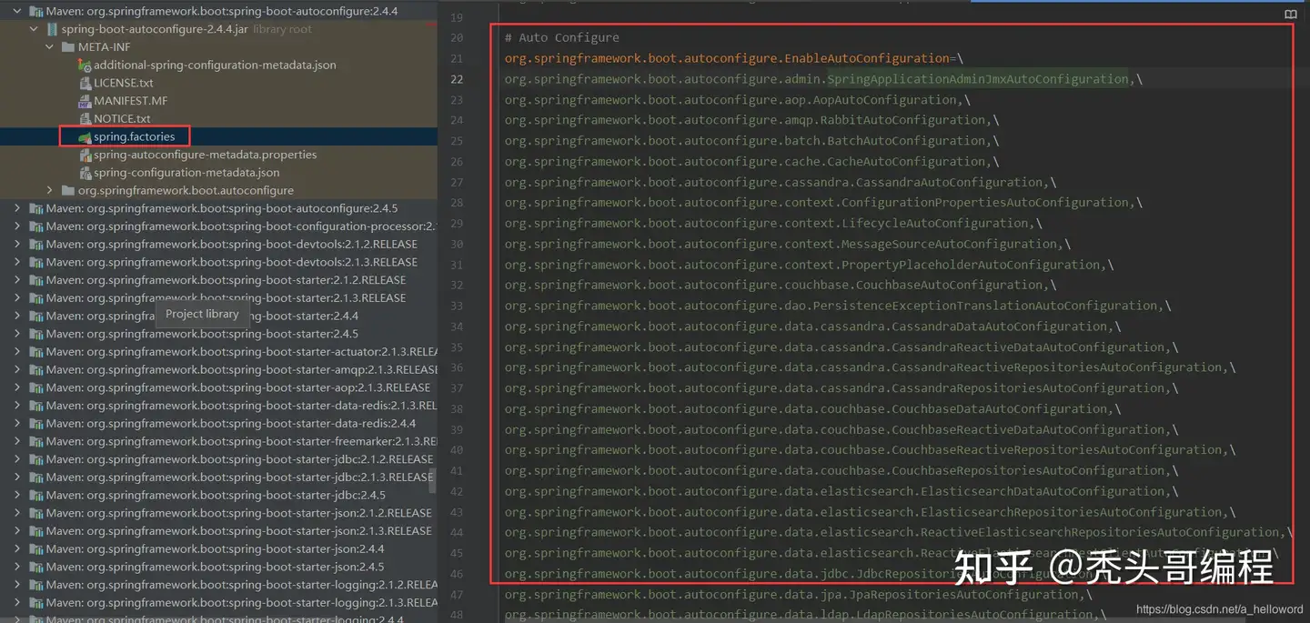Select additional-spring-configuration-metadata.json tree row
Viewport: 1310px width, 623px height.
pyautogui.click(x=215, y=65)
